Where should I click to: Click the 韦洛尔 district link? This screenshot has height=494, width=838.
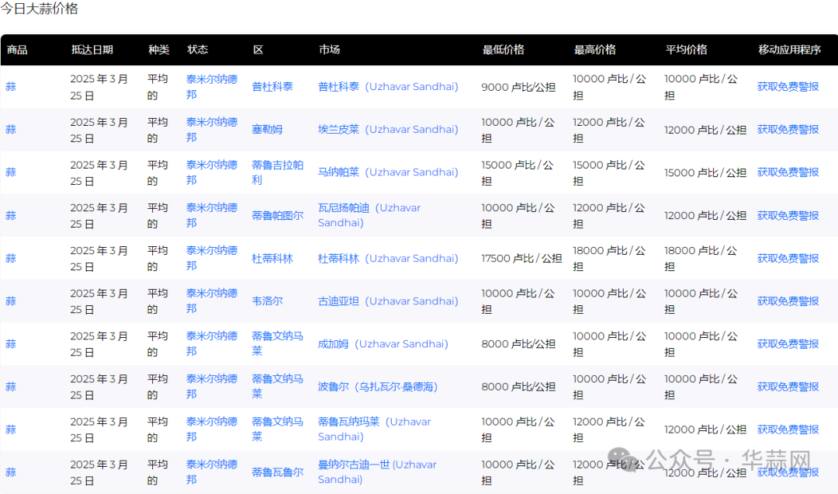click(267, 301)
